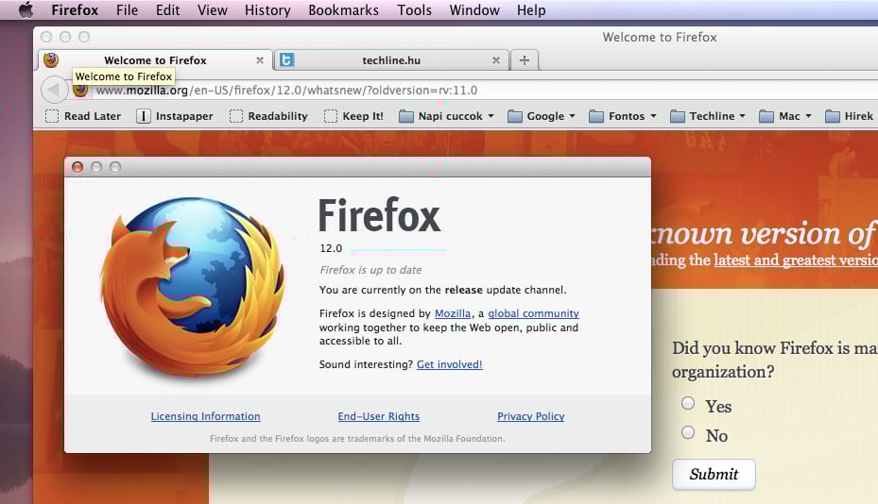Screen dimensions: 878x504
Task: Switch to the Welcome to Firefox tab
Action: click(155, 59)
